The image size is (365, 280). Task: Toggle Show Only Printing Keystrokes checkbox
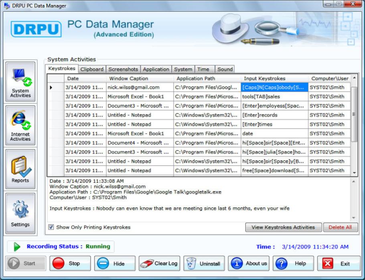click(x=51, y=227)
